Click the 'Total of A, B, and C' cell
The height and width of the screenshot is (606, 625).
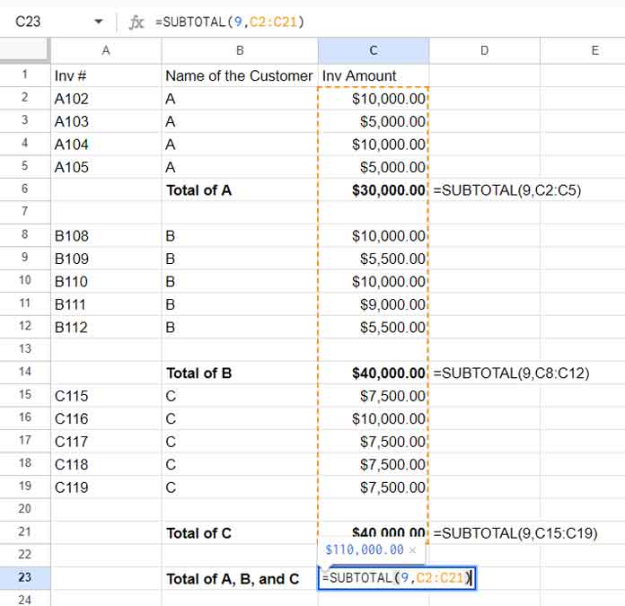240,578
